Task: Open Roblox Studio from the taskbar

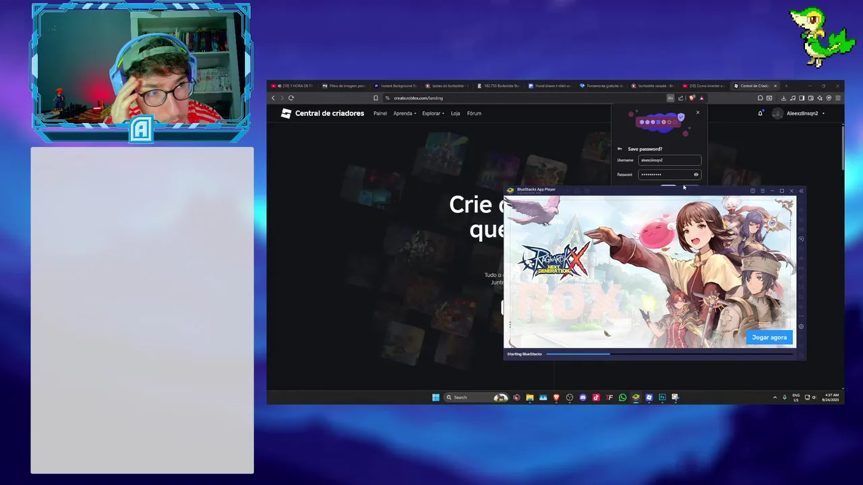Action: tap(649, 397)
